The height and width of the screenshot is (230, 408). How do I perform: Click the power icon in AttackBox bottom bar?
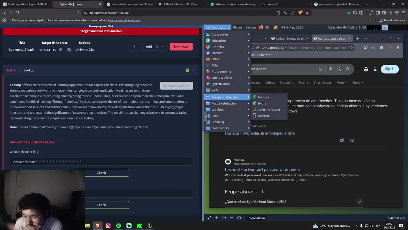224,218
